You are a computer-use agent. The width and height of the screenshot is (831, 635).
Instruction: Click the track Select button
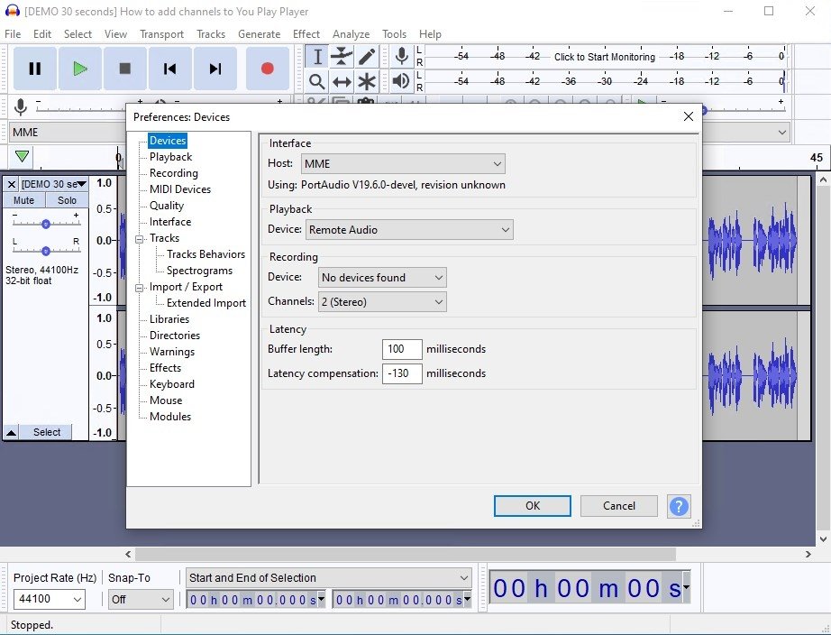tap(47, 432)
